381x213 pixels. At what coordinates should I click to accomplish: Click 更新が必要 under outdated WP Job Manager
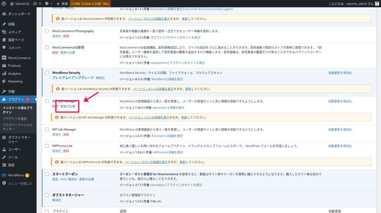tap(68, 106)
